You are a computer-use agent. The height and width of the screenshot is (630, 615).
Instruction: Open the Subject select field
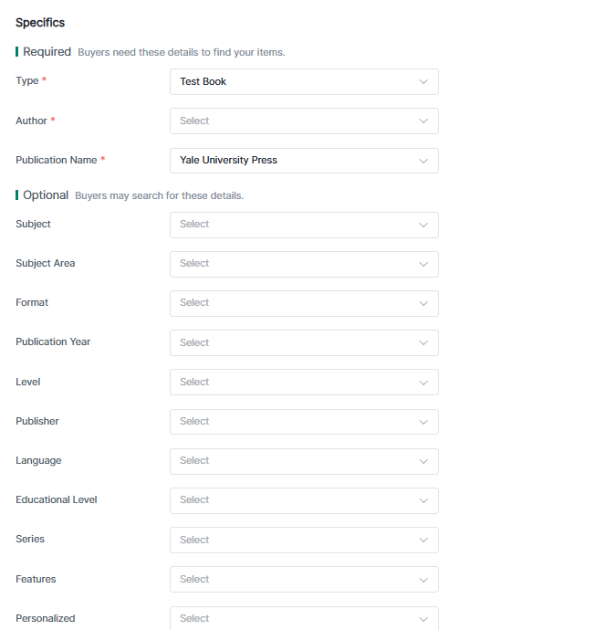click(303, 225)
